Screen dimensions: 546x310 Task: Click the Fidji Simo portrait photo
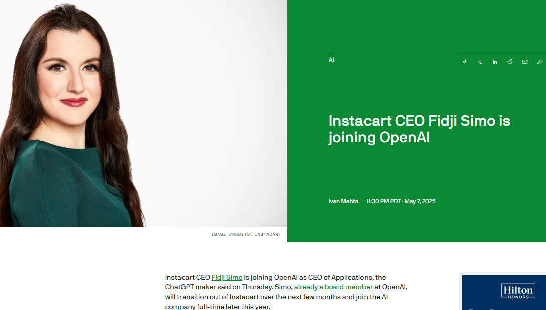click(x=143, y=113)
